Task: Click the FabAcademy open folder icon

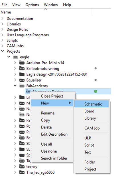Action: (22, 86)
